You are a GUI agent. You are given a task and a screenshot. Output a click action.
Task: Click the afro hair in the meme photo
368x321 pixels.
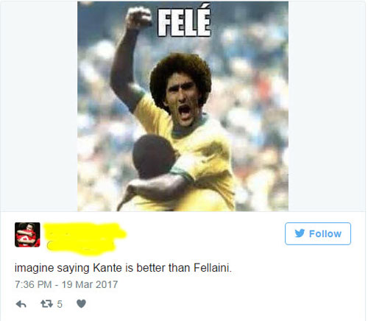(x=181, y=74)
